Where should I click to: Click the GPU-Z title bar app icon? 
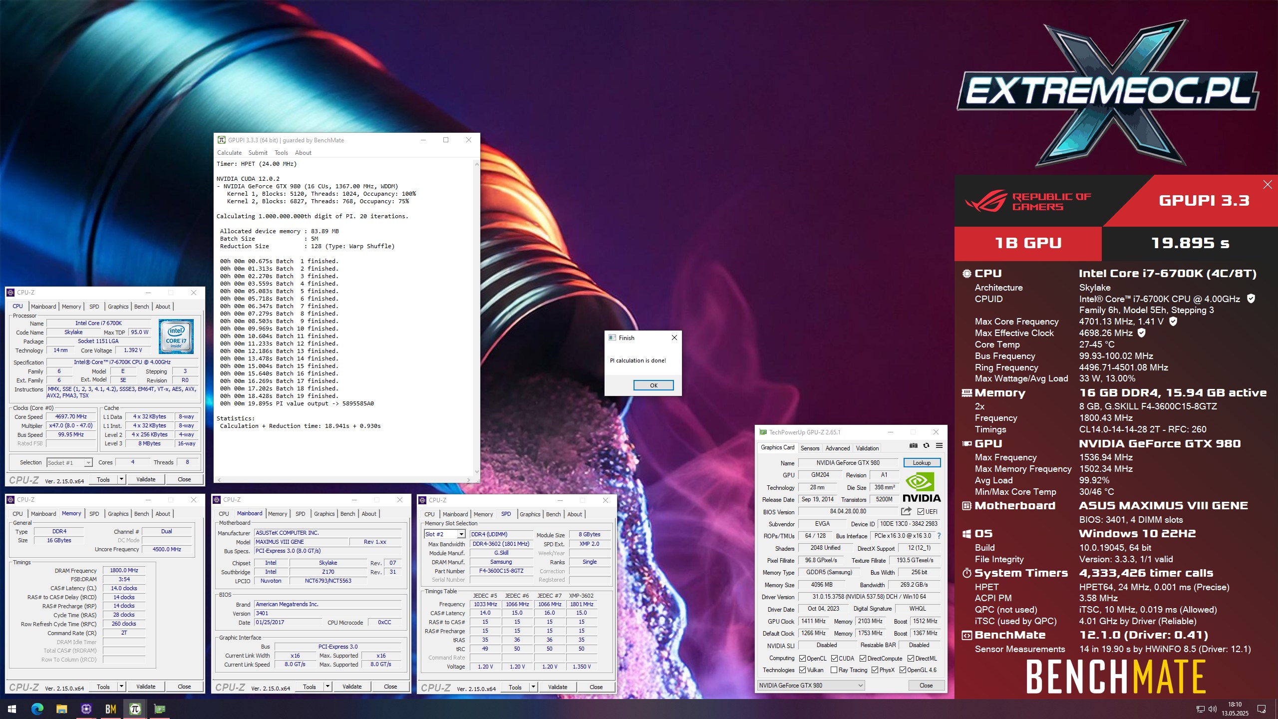tap(763, 432)
